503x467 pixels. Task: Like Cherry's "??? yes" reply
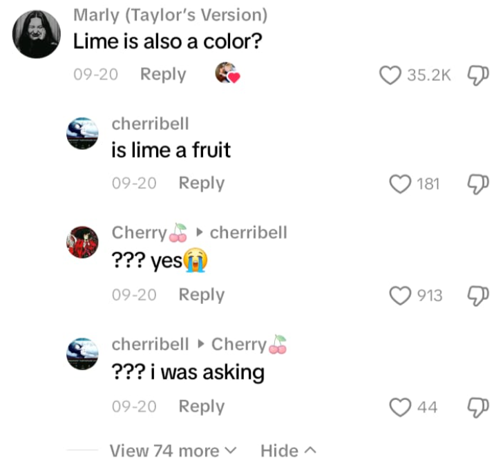[401, 296]
